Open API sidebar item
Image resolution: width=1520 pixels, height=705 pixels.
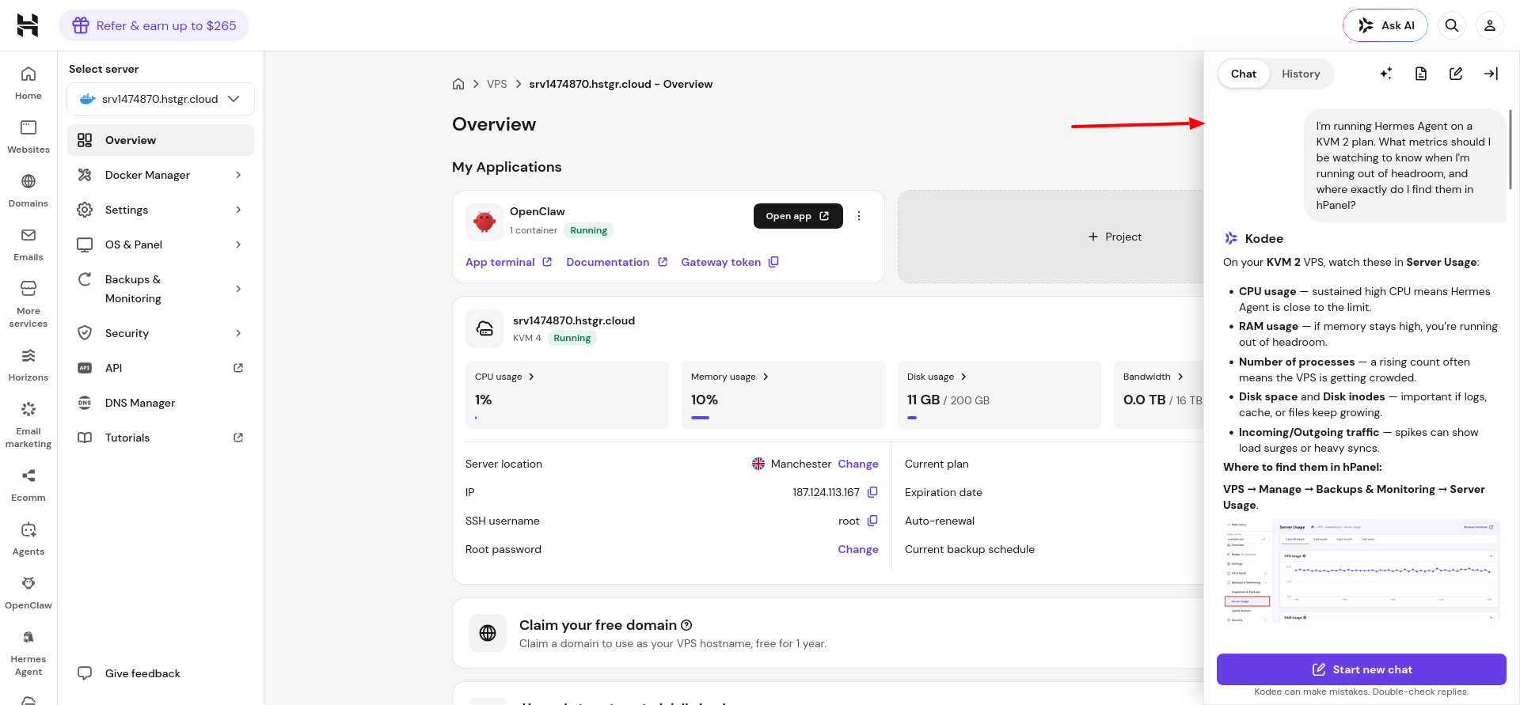[x=161, y=368]
